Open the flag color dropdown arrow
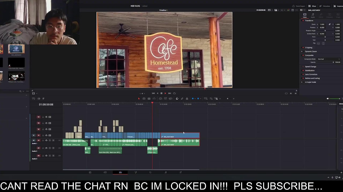343x192 pixels. [x=195, y=99]
